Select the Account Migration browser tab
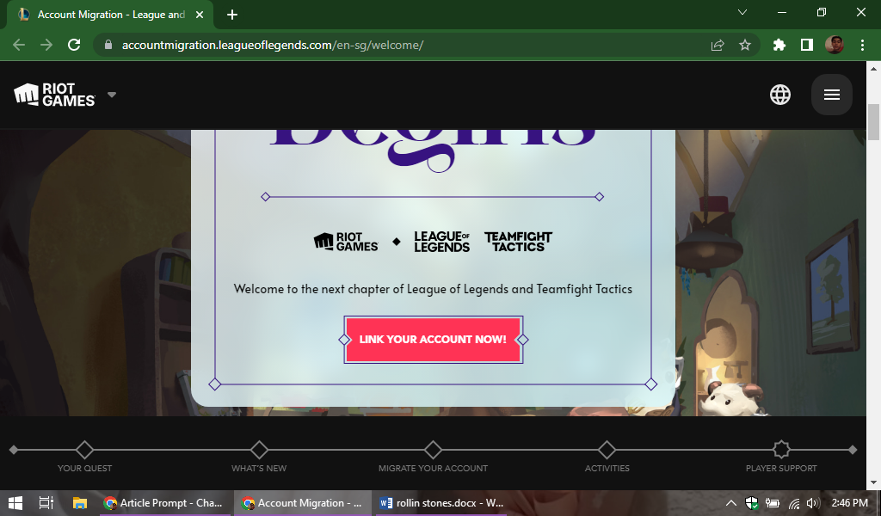881x516 pixels. click(109, 15)
